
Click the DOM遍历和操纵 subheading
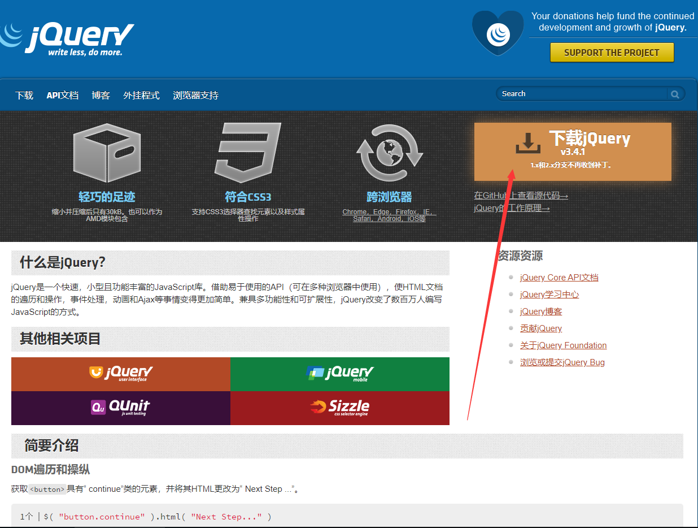click(x=50, y=470)
